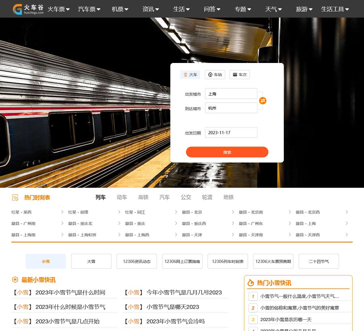
Task: Select the 火车 search type option
Action: [190, 75]
